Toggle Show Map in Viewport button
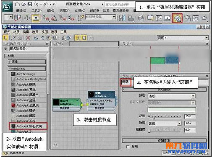Screen dimensions: 212x157 click(x=48, y=38)
